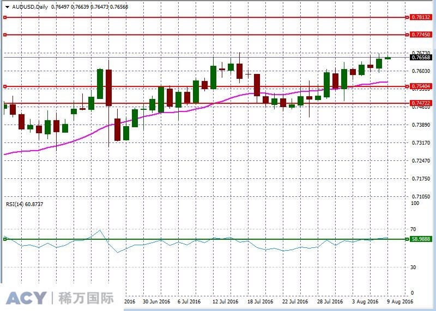This screenshot has height=311, width=436.
Task: Click the 3 Aug 2016 date label
Action: pos(365,302)
